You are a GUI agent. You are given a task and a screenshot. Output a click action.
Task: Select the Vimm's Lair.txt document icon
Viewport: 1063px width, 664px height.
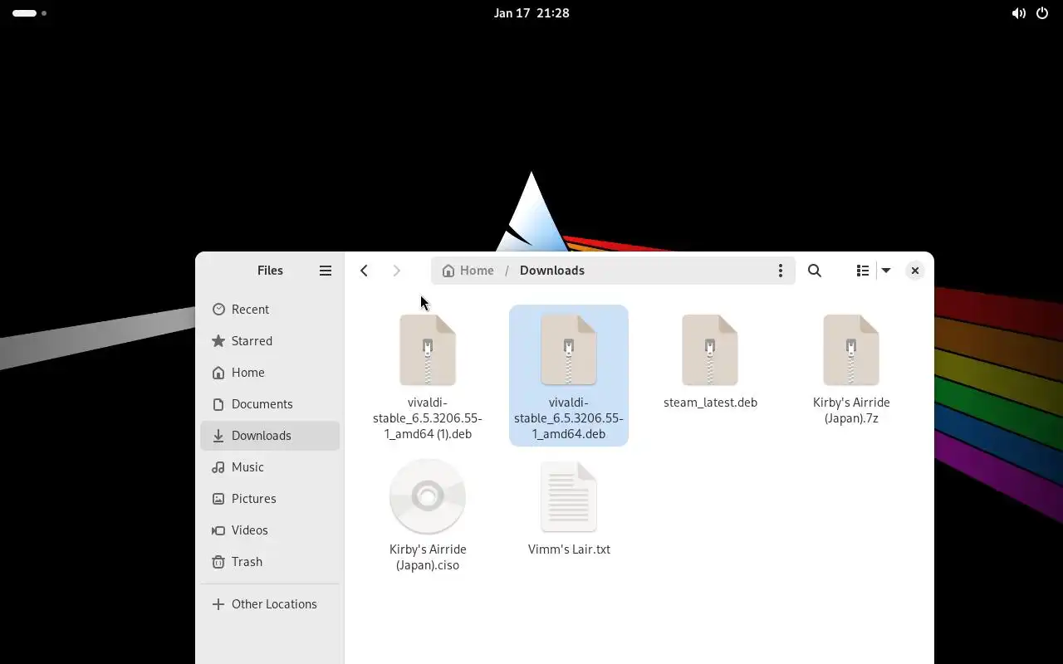(x=569, y=496)
